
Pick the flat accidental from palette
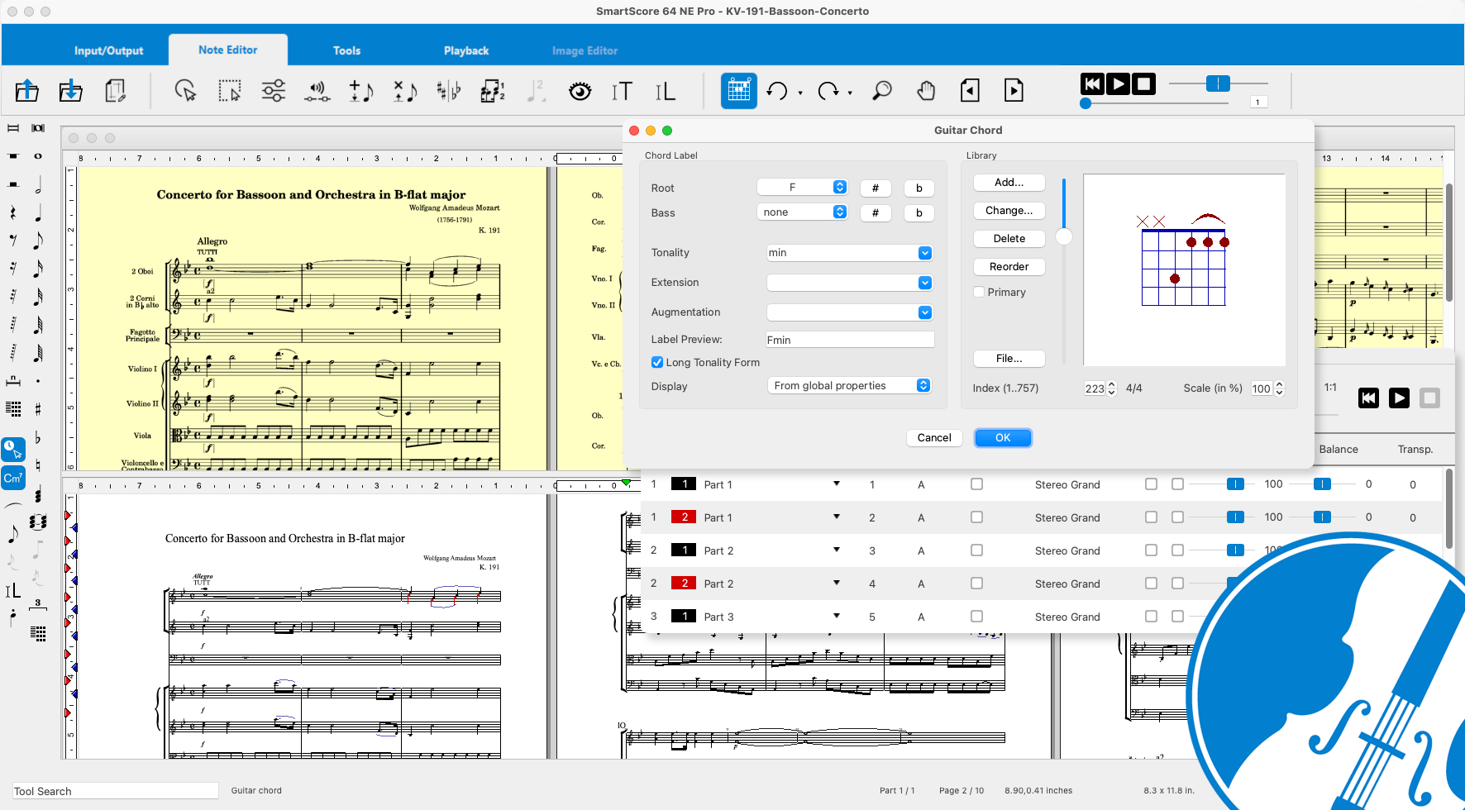[38, 437]
